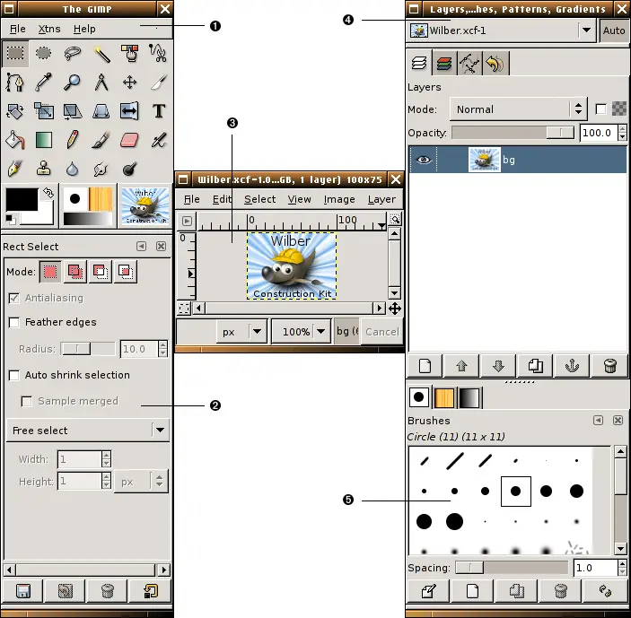This screenshot has height=618, width=631.
Task: Select the Pencil tool
Action: pos(72,140)
